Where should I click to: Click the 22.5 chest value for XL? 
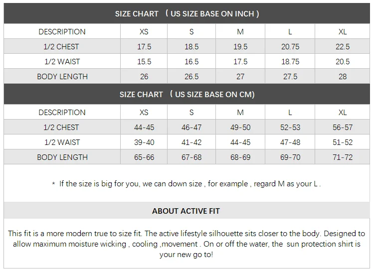pyautogui.click(x=343, y=47)
